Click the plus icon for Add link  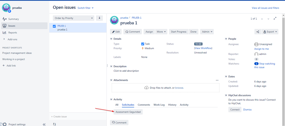pyautogui.click(x=4, y=65)
